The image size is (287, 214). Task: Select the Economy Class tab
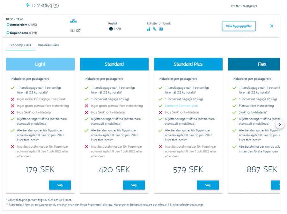pos(20,45)
